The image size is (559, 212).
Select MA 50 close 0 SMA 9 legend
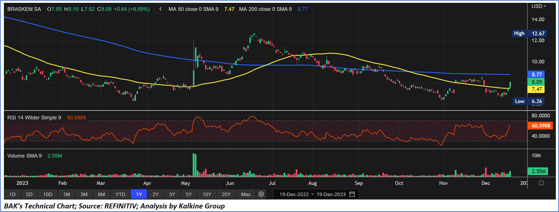[193, 9]
